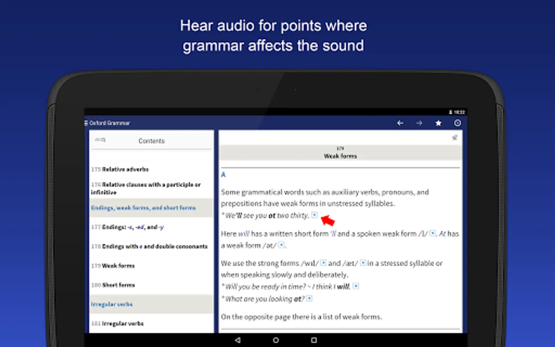Open "176 Relative clauses with a participle or infinitive"
The height and width of the screenshot is (347, 555).
151,188
